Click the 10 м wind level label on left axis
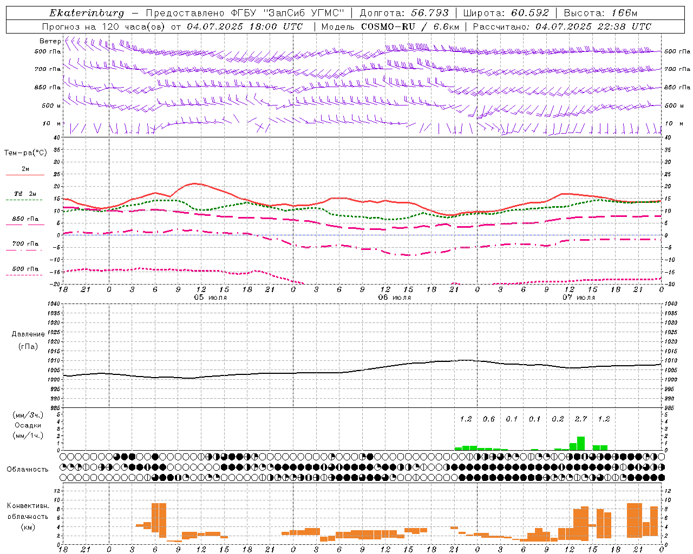 pos(53,123)
